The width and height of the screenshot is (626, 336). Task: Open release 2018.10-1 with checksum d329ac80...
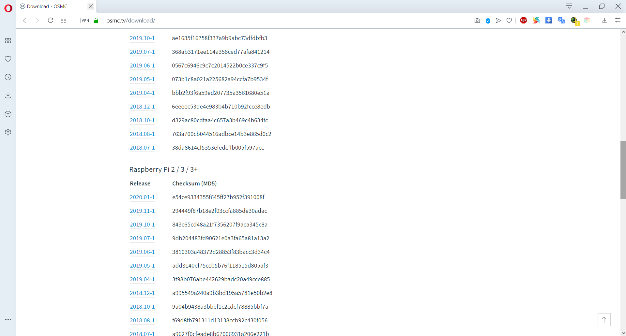pos(142,120)
